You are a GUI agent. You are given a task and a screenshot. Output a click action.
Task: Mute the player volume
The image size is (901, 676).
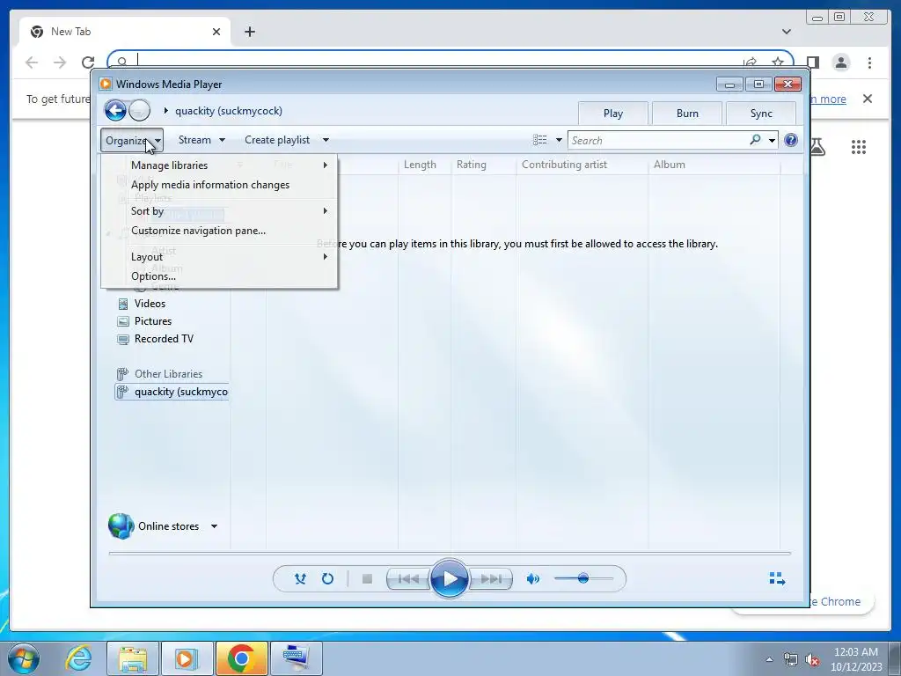point(533,579)
